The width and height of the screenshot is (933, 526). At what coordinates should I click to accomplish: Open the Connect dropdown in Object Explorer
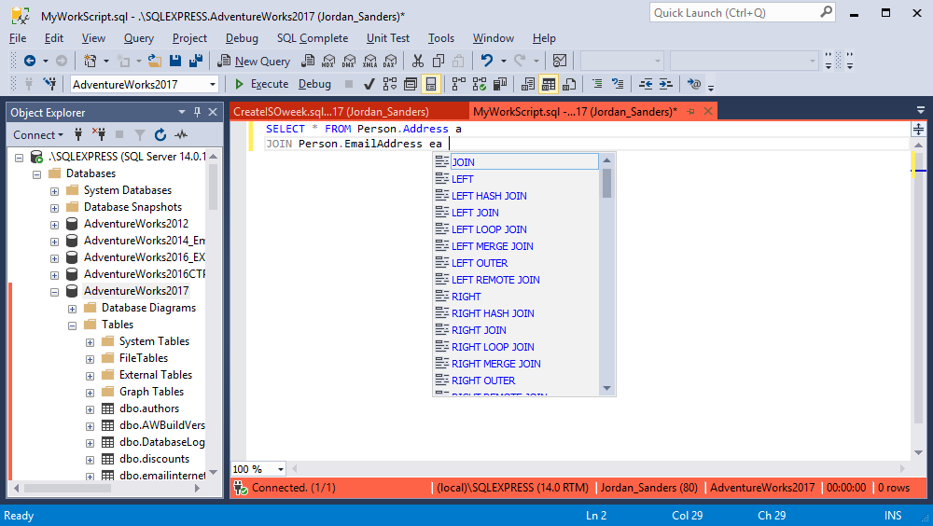38,135
